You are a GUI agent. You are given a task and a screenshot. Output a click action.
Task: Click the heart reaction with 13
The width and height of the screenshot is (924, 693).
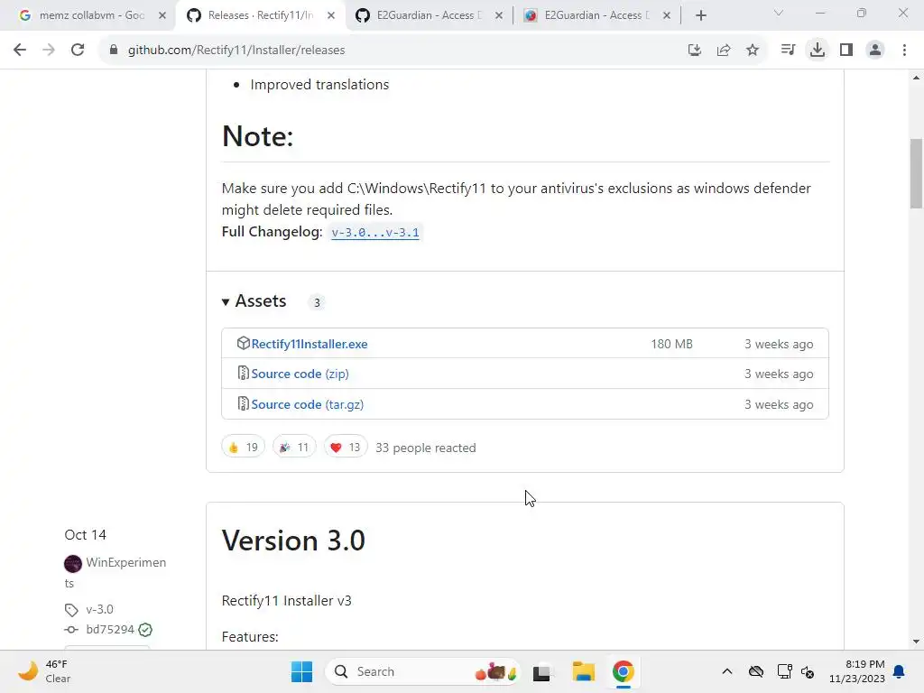346,448
